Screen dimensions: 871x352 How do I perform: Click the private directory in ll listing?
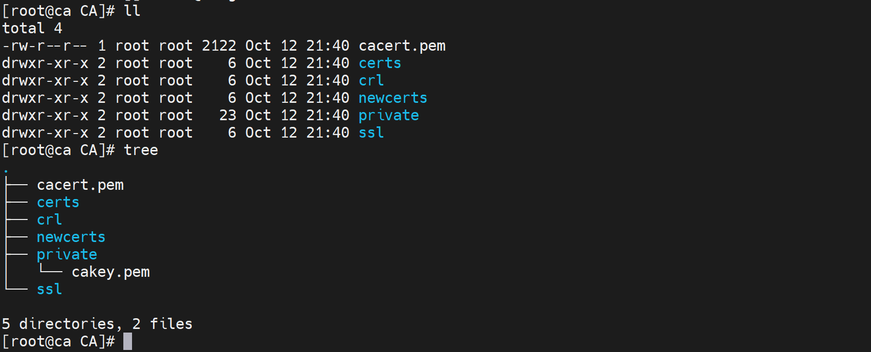point(388,116)
